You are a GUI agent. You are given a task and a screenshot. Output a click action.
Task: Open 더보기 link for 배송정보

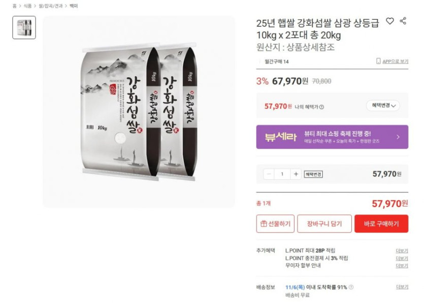(x=402, y=287)
